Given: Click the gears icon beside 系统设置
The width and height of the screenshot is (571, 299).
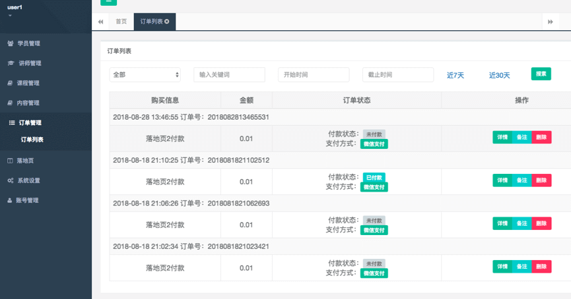Looking at the screenshot, I should pyautogui.click(x=10, y=180).
